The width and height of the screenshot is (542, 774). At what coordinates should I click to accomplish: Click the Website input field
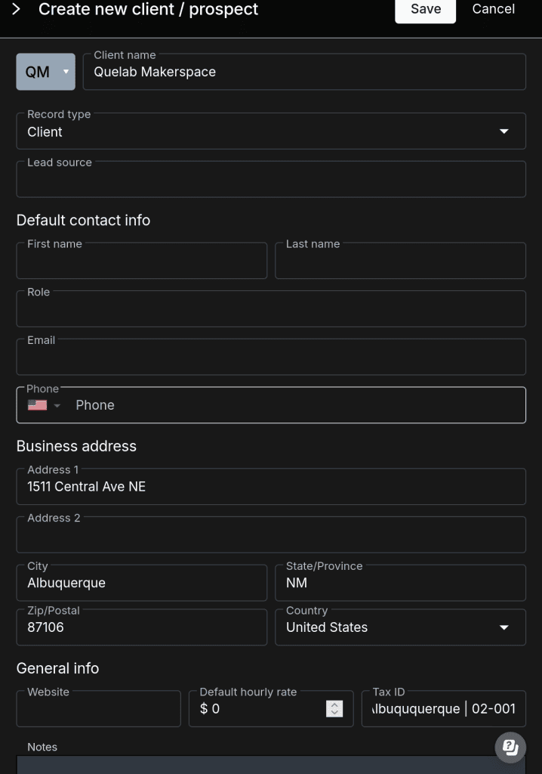pos(99,709)
